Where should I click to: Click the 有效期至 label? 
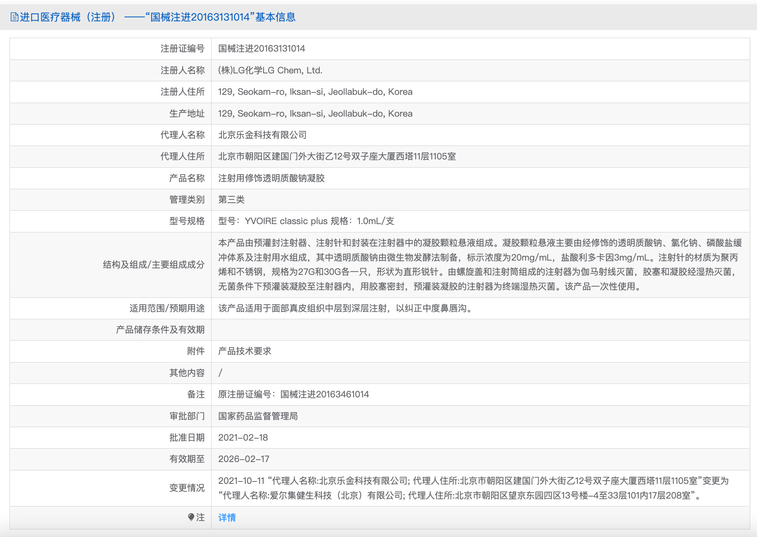point(187,459)
